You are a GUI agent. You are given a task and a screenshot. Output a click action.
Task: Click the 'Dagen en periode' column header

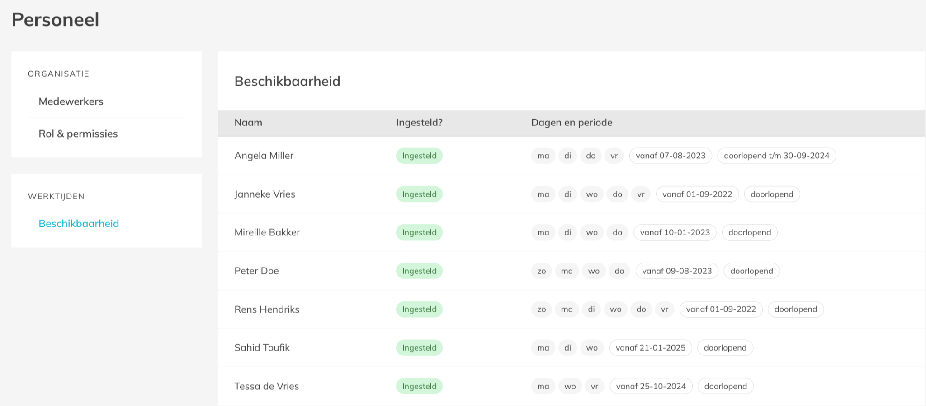[x=572, y=123]
